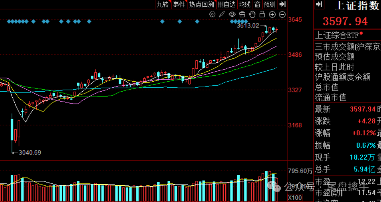Toggle the 均线 moving-average tab
This screenshot has height=202, width=381.
[x=244, y=4]
